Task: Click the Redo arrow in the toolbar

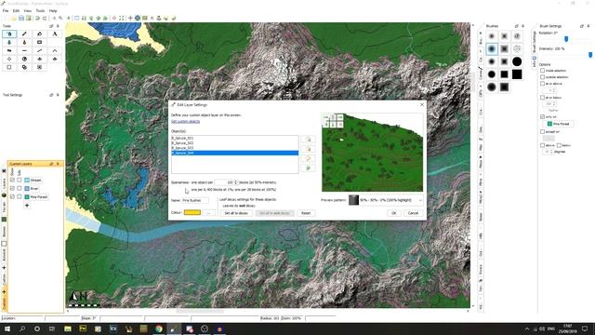Action: coord(45,18)
